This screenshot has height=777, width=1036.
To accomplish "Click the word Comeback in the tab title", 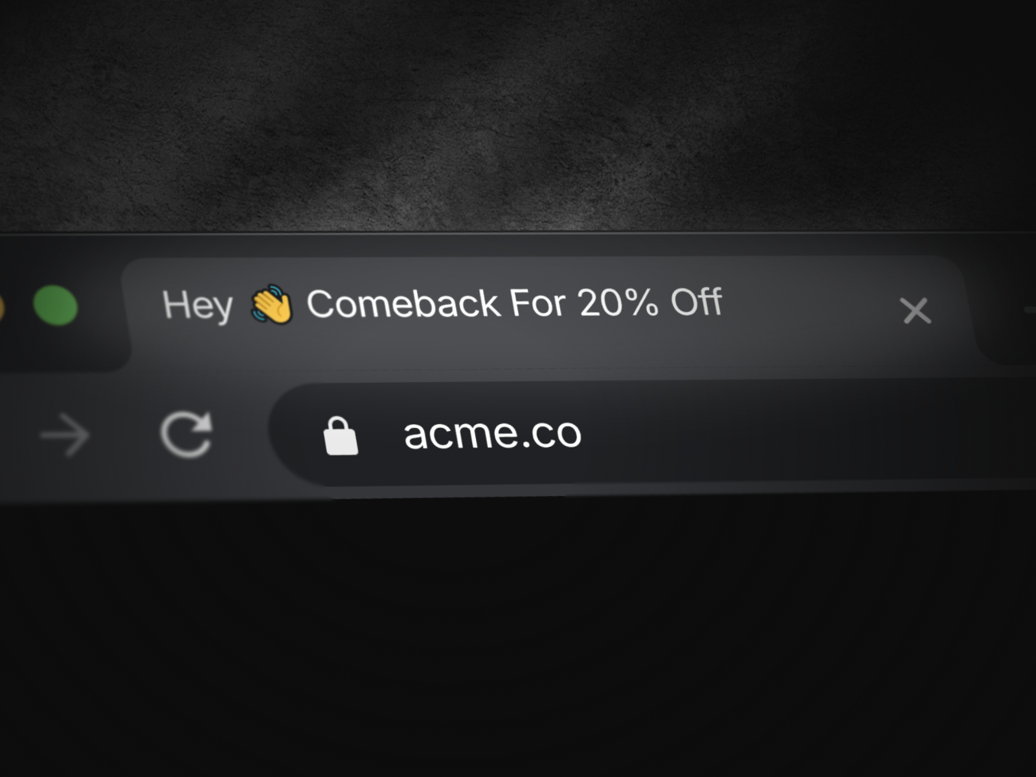I will coord(403,303).
